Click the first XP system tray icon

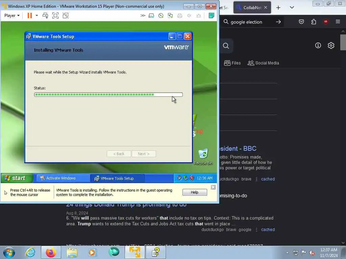[179, 178]
